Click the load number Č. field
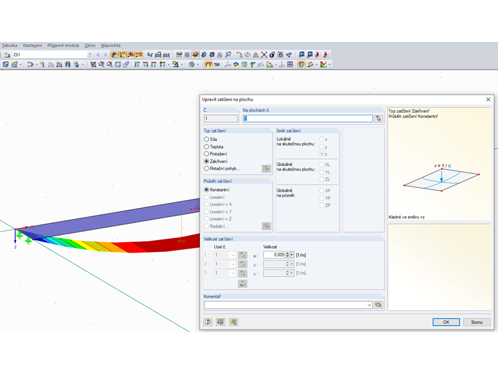Image resolution: width=498 pixels, height=374 pixels. (x=221, y=119)
